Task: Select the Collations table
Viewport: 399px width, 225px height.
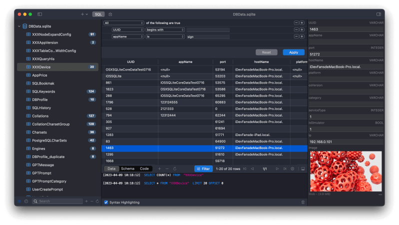Action: click(x=58, y=116)
